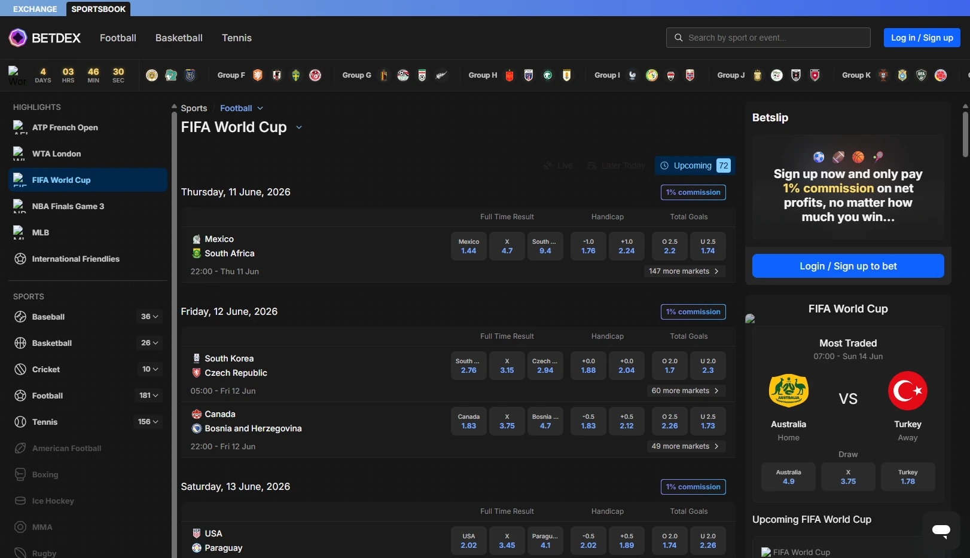Viewport: 970px width, 558px height.
Task: Focus the search by sport field
Action: point(768,38)
